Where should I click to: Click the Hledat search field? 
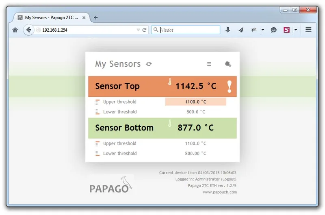pyautogui.click(x=186, y=30)
